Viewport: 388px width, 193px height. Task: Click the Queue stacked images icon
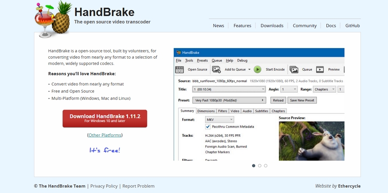294,69
